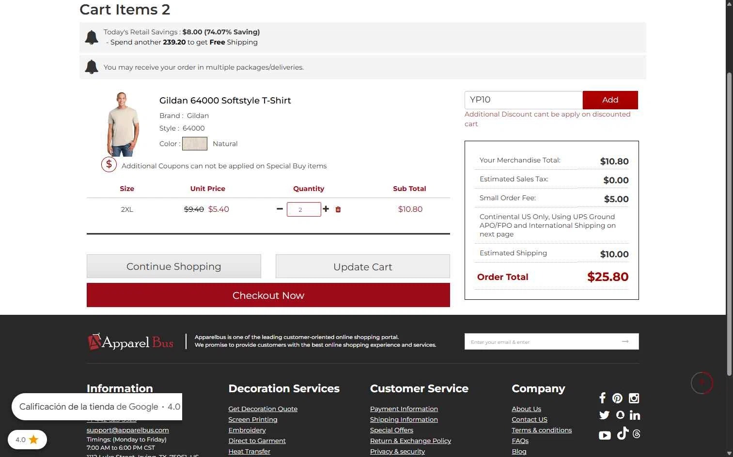The height and width of the screenshot is (457, 733).
Task: Click the Apparel Bus footer logo
Action: (x=131, y=342)
